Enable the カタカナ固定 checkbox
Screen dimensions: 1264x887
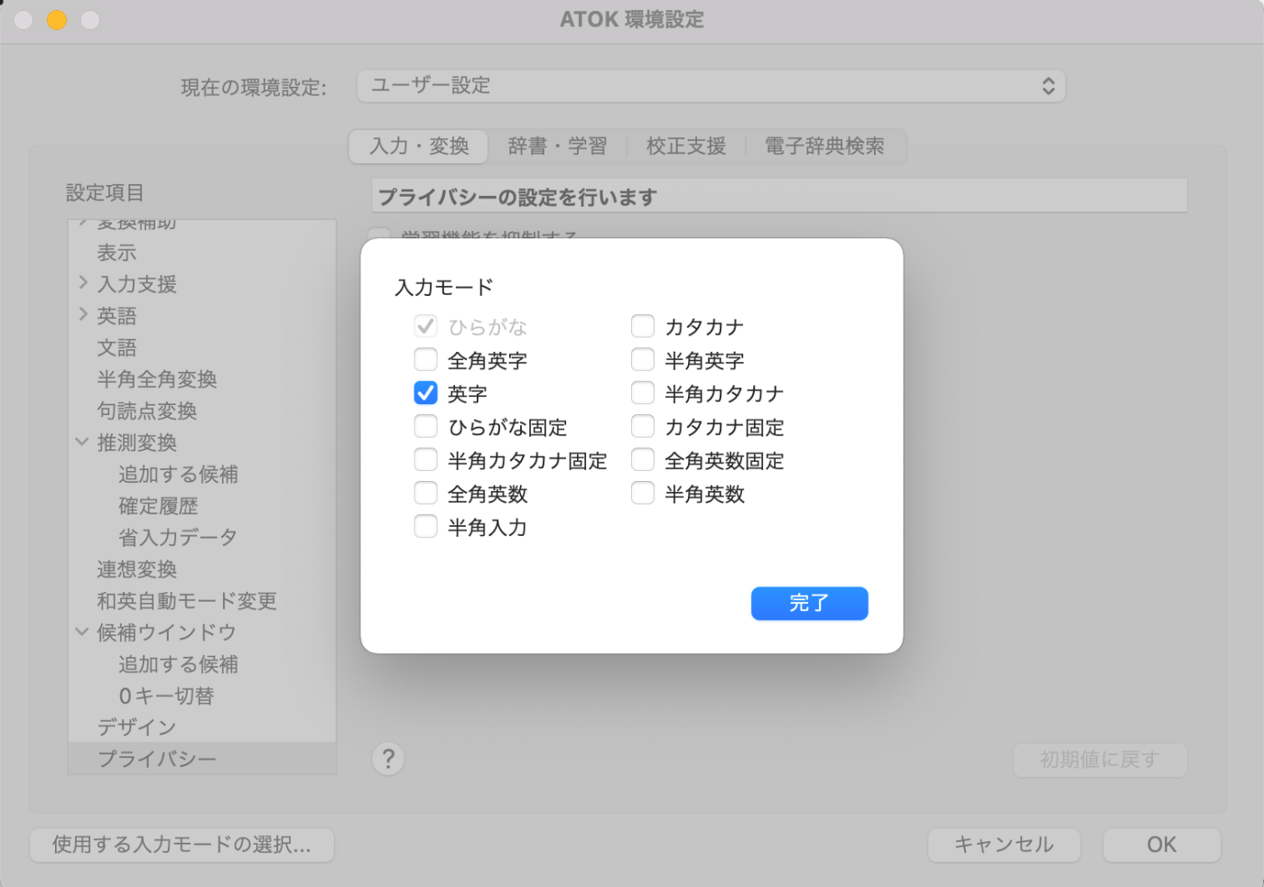[643, 426]
